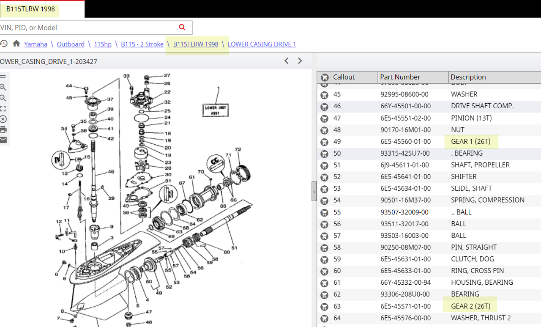Select callout number 57 cell
541x327 pixels.
tap(337, 236)
